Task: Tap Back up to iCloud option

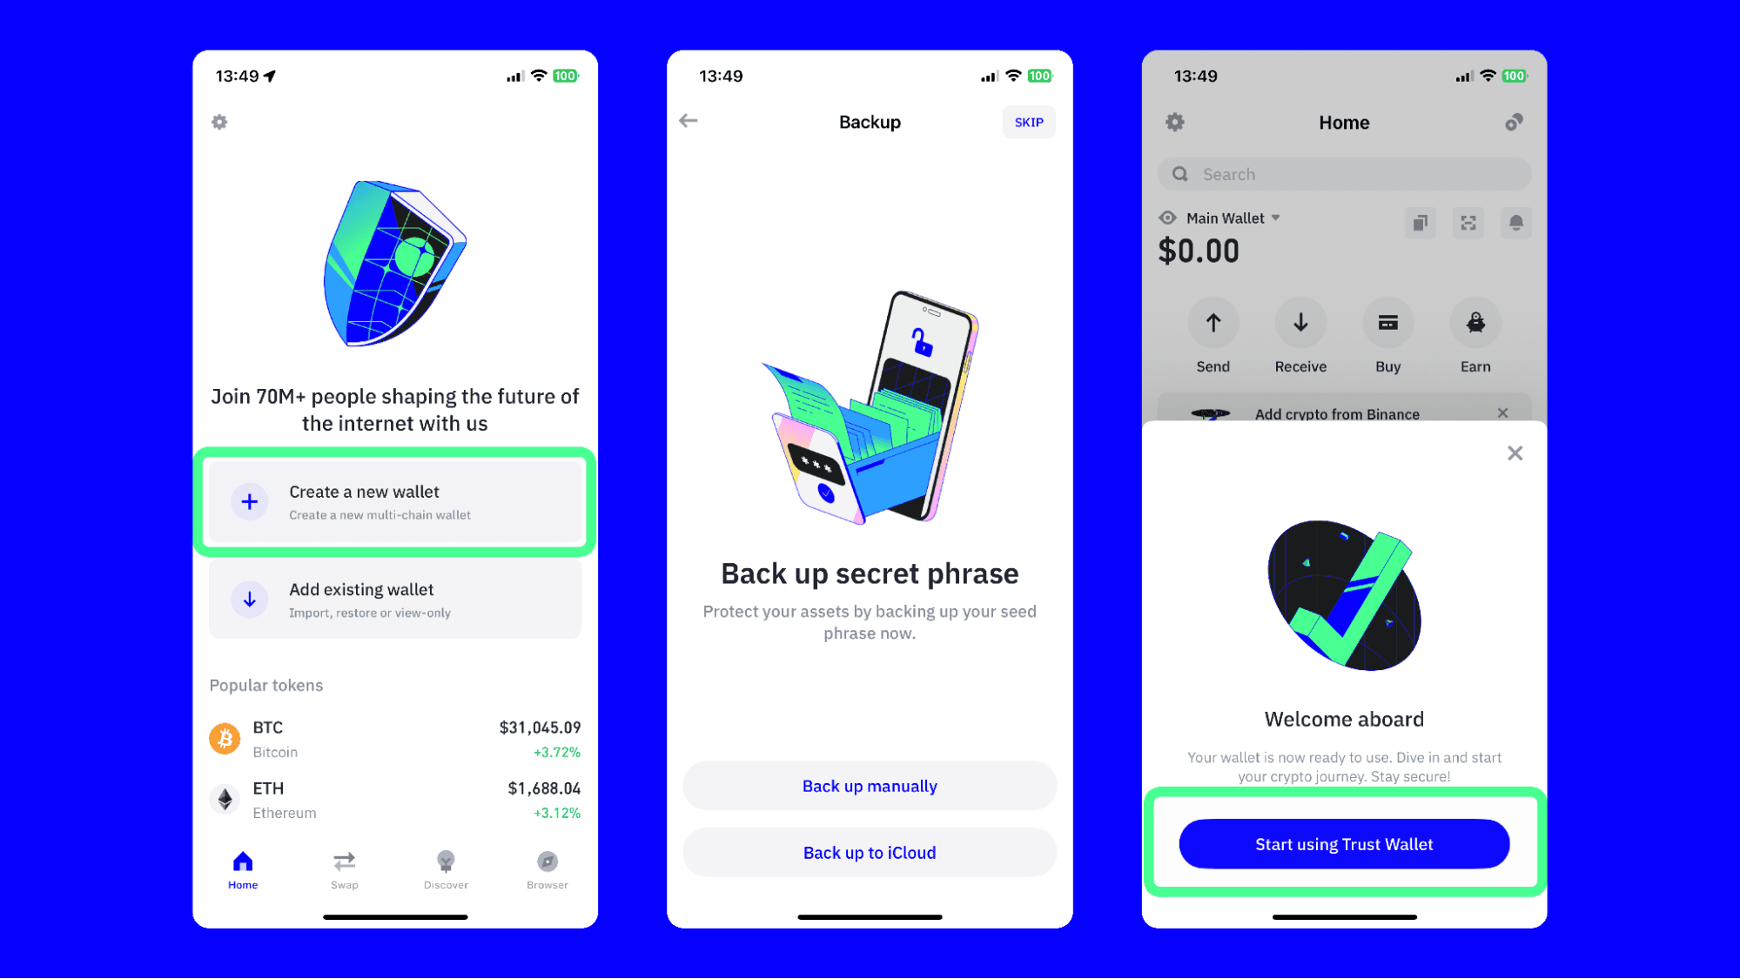Action: [x=869, y=851]
